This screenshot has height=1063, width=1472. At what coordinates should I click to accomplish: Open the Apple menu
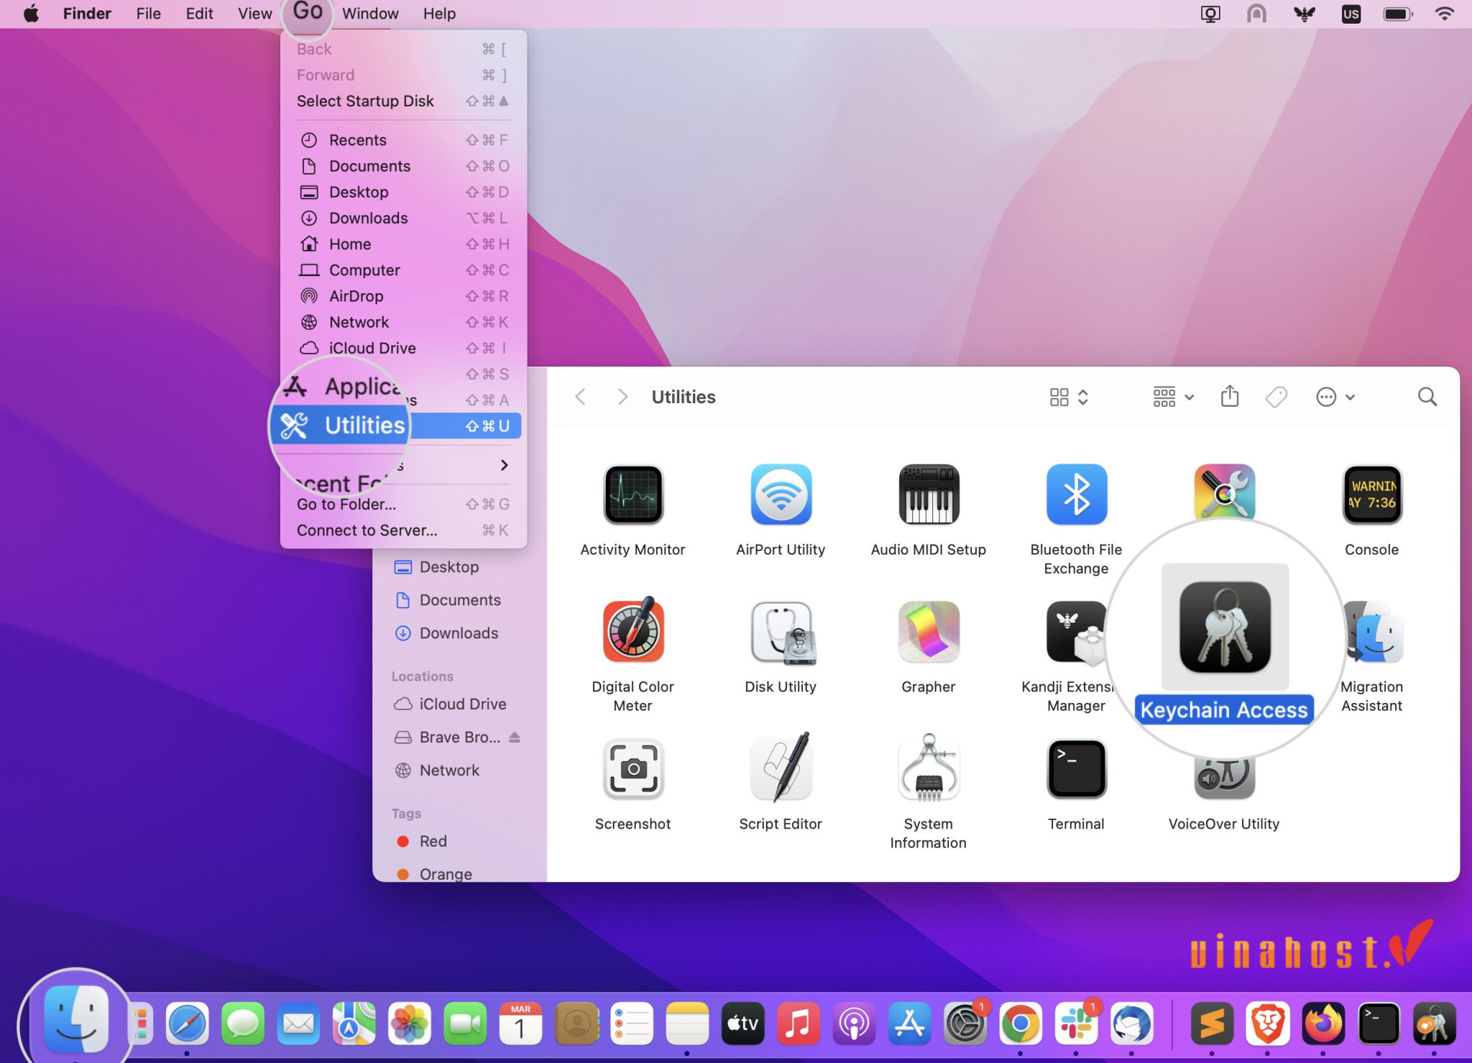pyautogui.click(x=31, y=14)
